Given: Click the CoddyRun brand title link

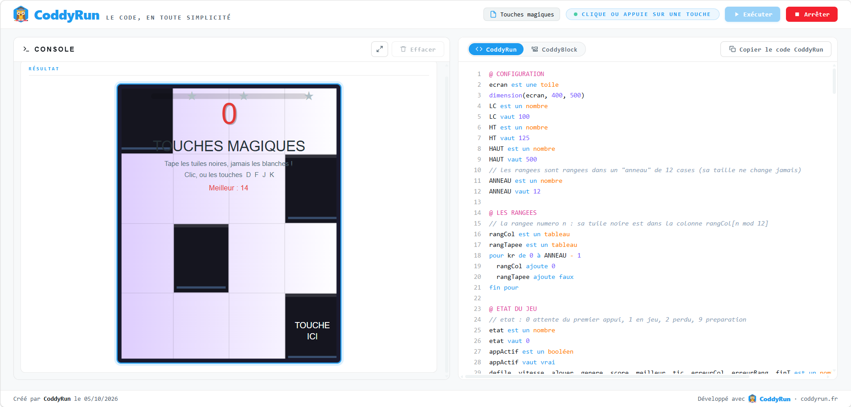Looking at the screenshot, I should pyautogui.click(x=67, y=15).
